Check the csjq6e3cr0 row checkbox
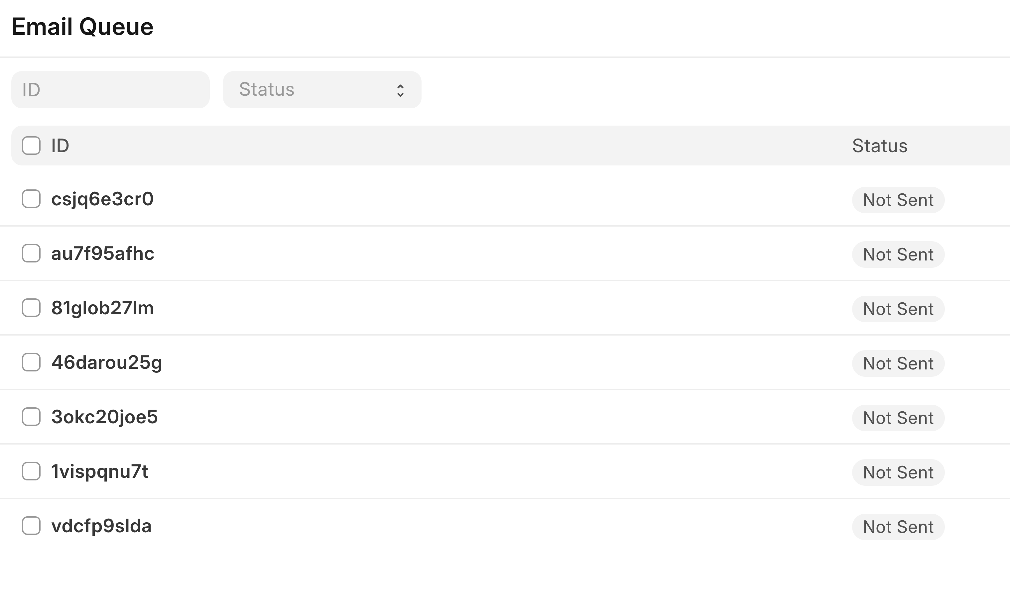 tap(32, 199)
